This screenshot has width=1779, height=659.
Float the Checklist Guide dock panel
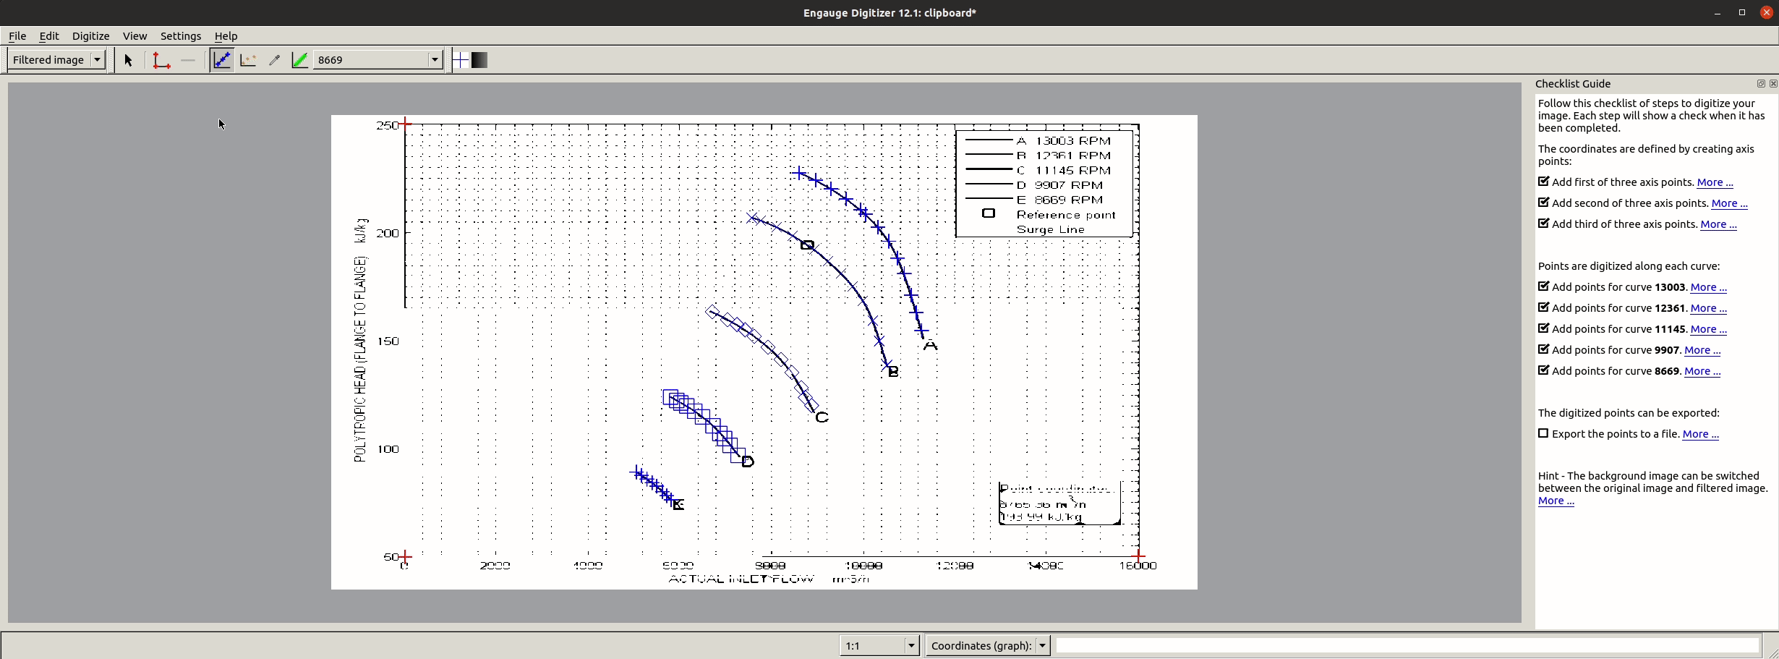tap(1761, 84)
